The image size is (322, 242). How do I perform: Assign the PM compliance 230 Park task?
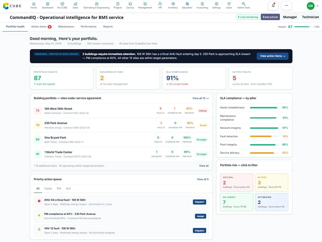201,216
